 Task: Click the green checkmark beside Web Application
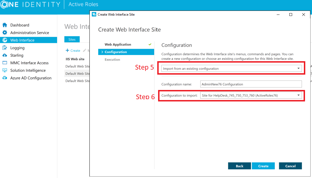(150, 44)
